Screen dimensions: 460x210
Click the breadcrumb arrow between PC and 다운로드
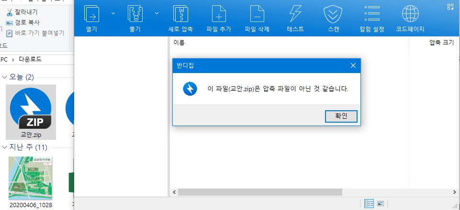(13, 60)
